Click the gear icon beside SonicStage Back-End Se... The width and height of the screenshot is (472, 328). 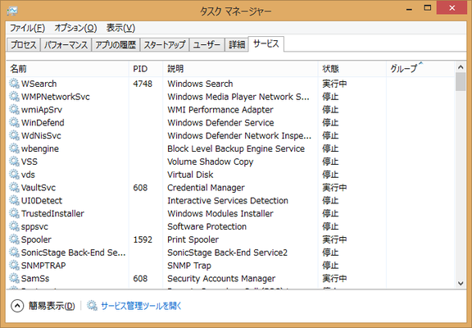coord(14,252)
